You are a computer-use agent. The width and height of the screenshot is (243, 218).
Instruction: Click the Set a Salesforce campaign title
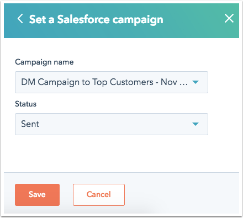(96, 19)
